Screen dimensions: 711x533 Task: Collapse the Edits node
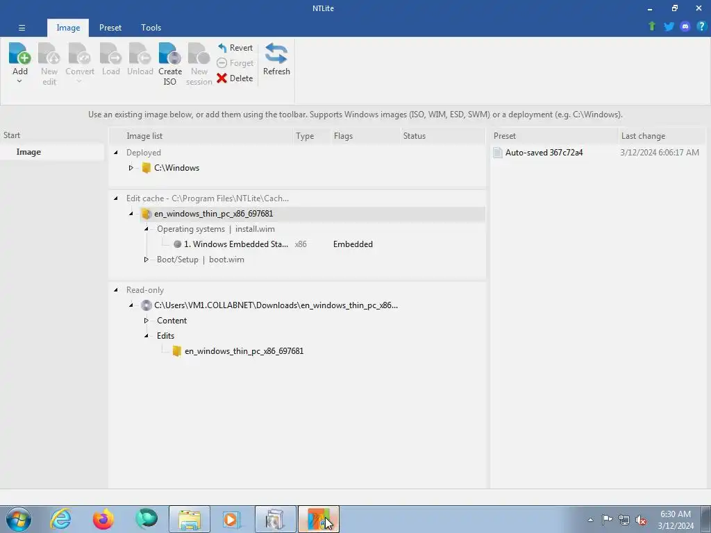(x=147, y=336)
